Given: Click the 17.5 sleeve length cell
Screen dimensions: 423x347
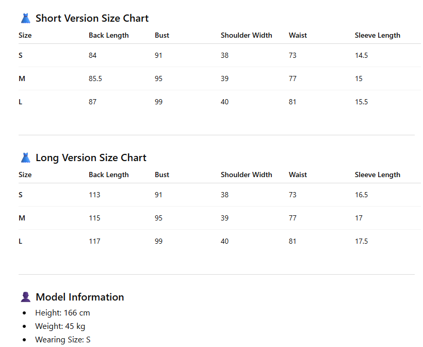Looking at the screenshot, I should (361, 241).
